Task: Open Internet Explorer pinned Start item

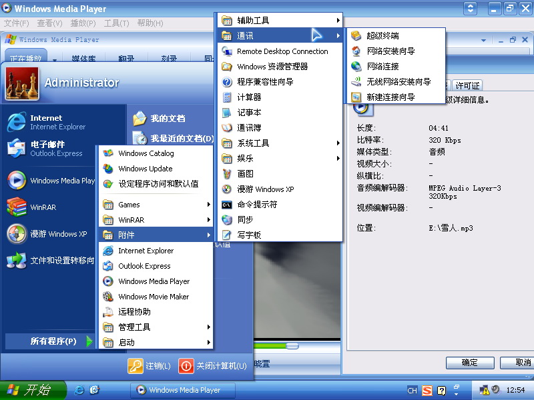Action: pyautogui.click(x=49, y=122)
